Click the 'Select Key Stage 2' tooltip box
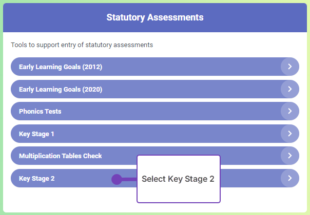 coord(178,179)
